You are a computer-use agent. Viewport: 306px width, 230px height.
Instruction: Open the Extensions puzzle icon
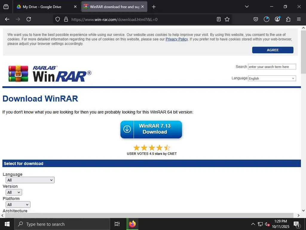point(288,19)
